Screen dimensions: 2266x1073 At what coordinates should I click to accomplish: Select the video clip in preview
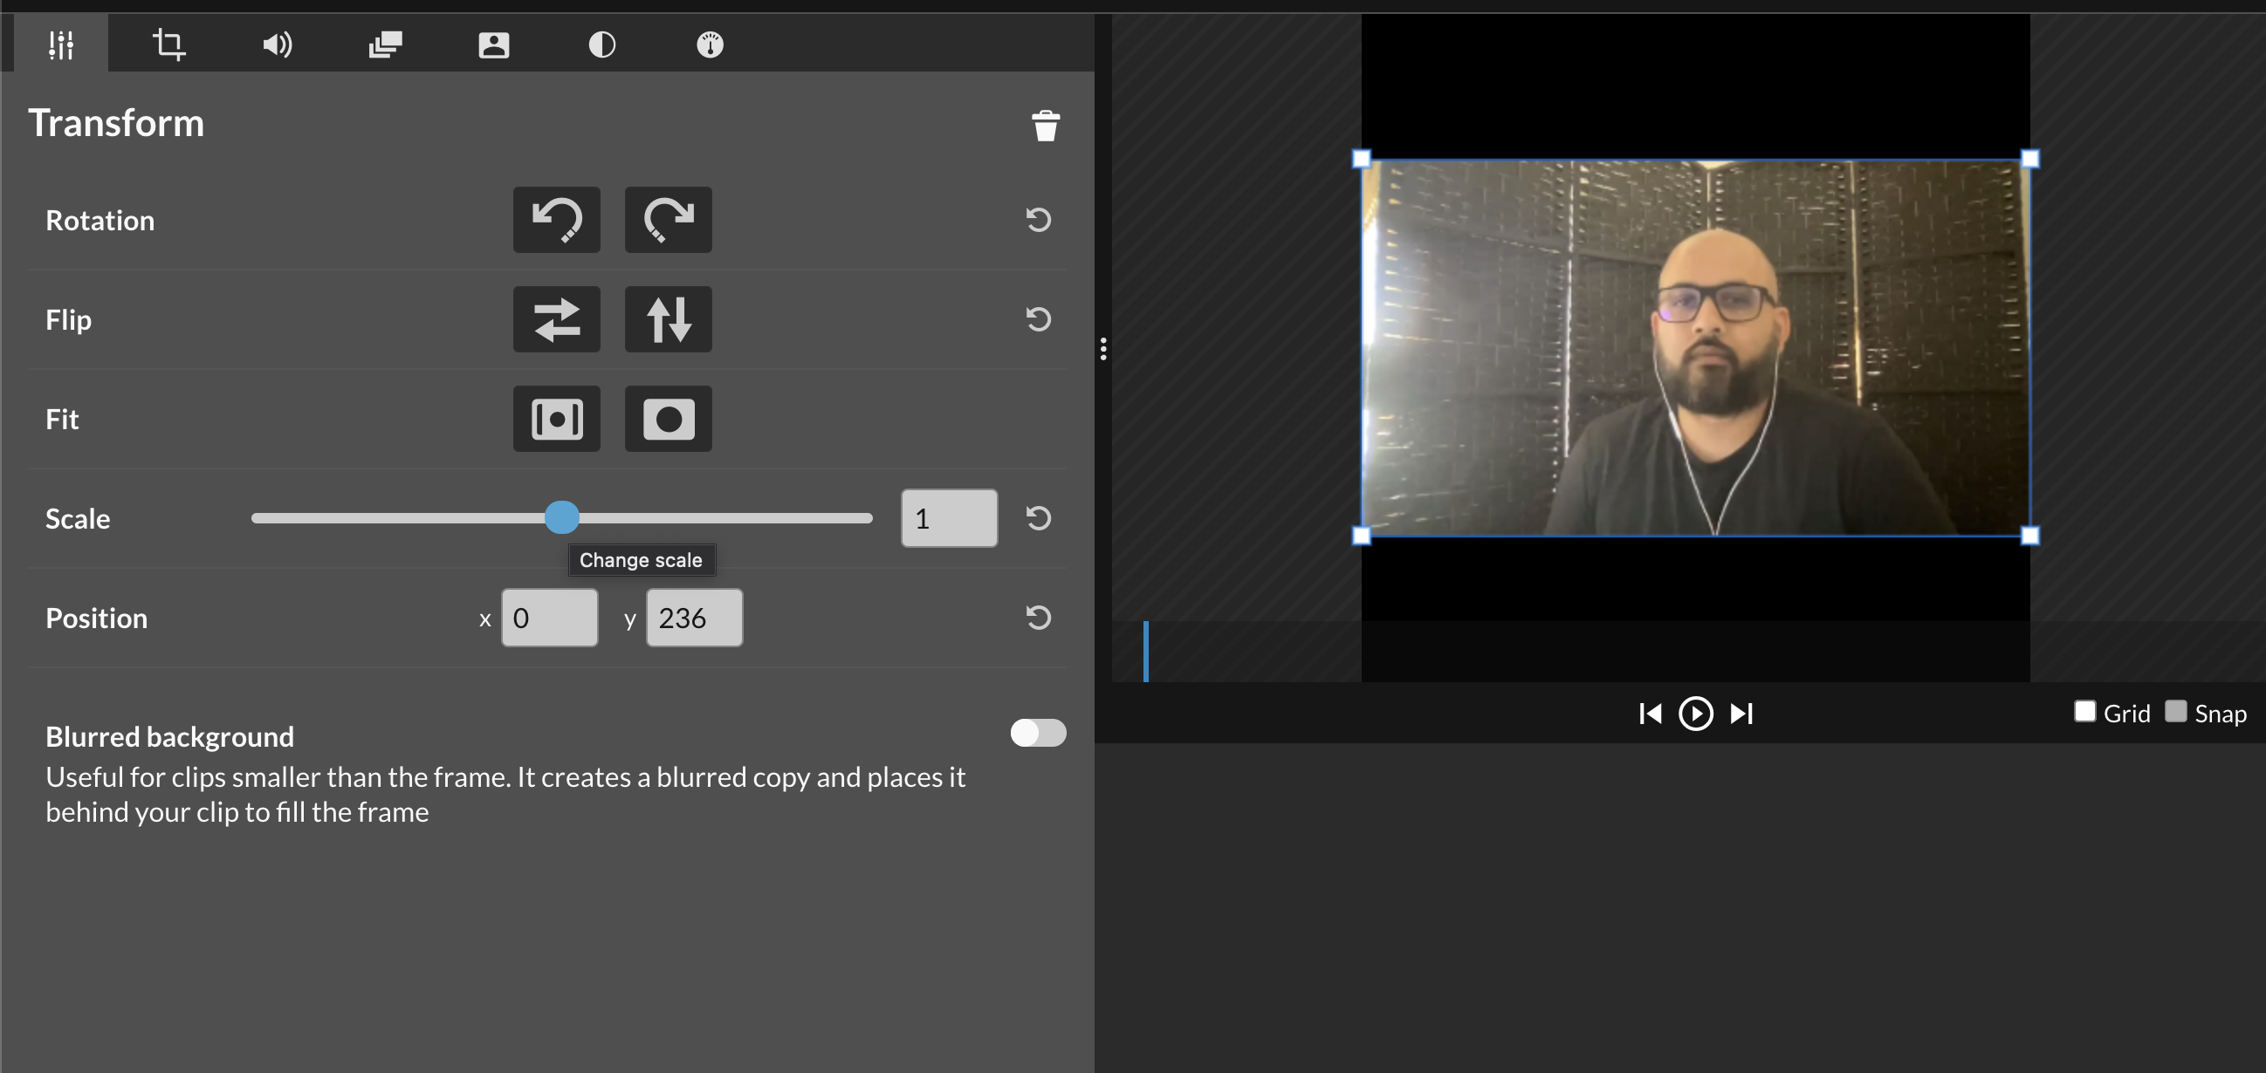1695,347
